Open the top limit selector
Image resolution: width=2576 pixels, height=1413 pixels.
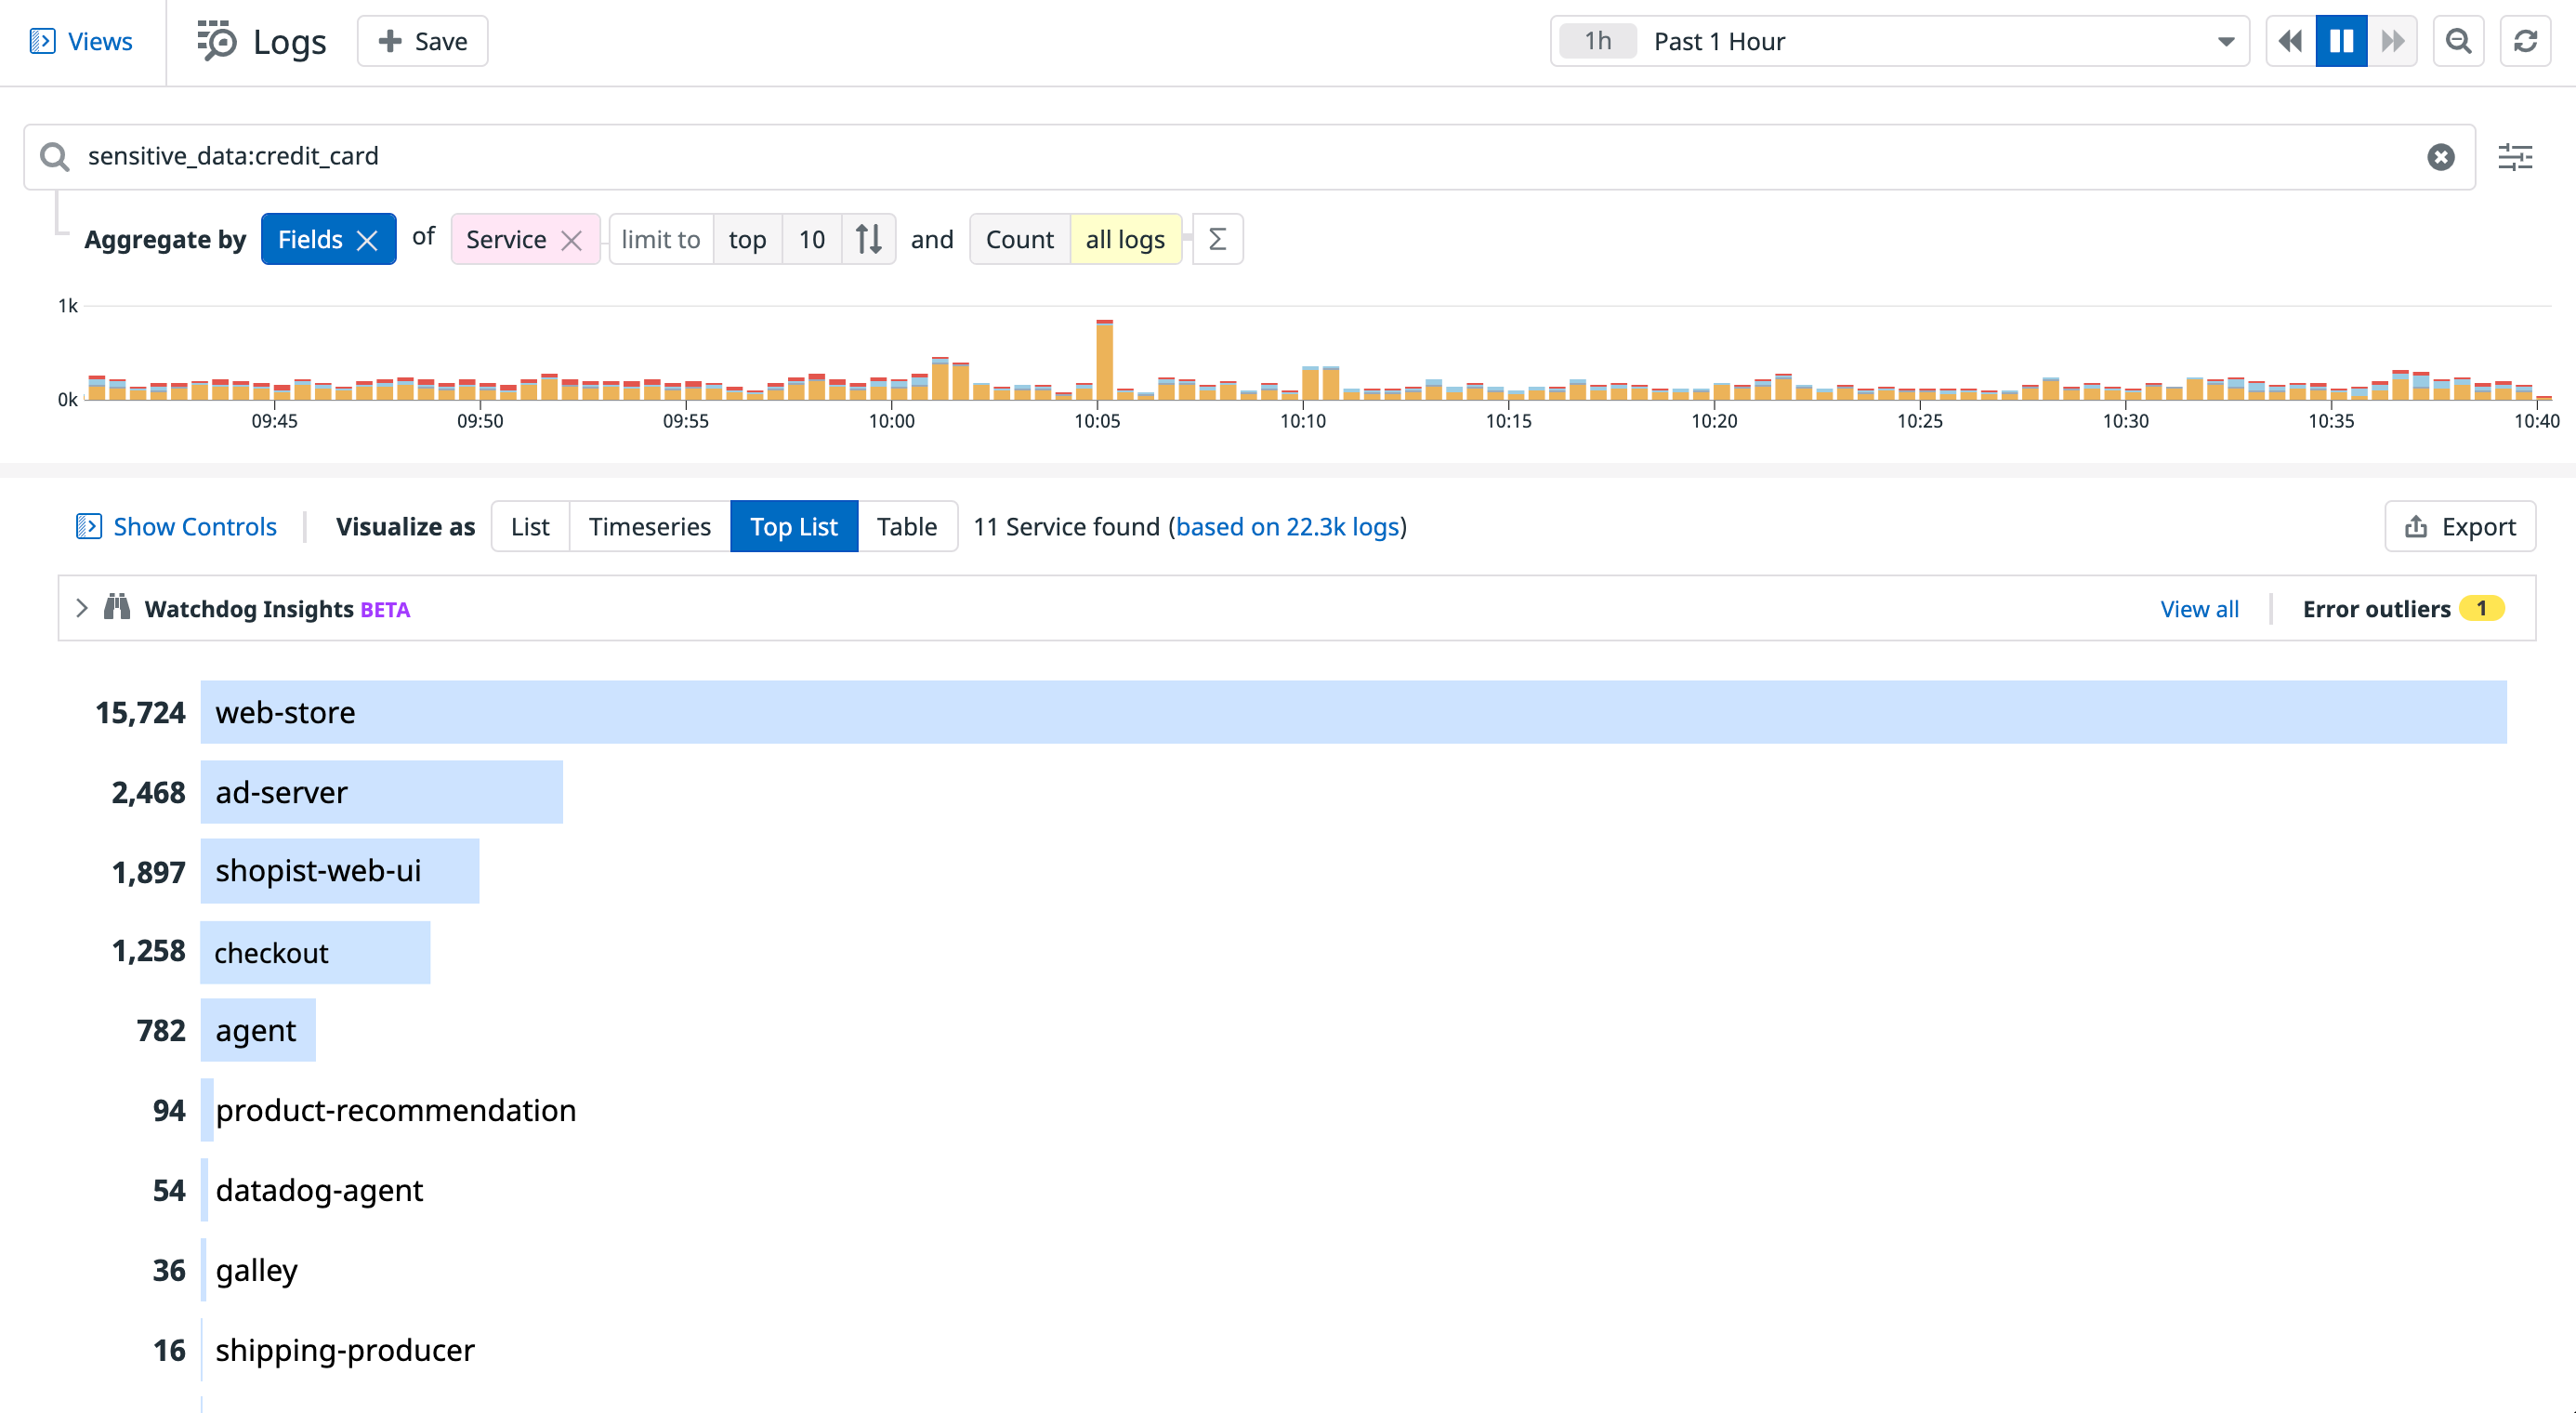746,239
